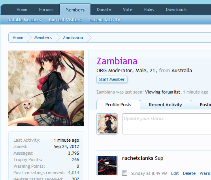This screenshot has height=180, width=211.
Task: View Current Visitors list
Action: [65, 20]
